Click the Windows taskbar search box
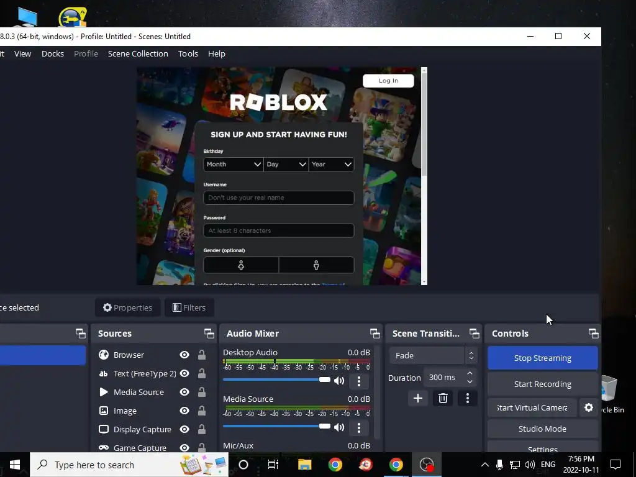The height and width of the screenshot is (477, 636). [x=129, y=465]
